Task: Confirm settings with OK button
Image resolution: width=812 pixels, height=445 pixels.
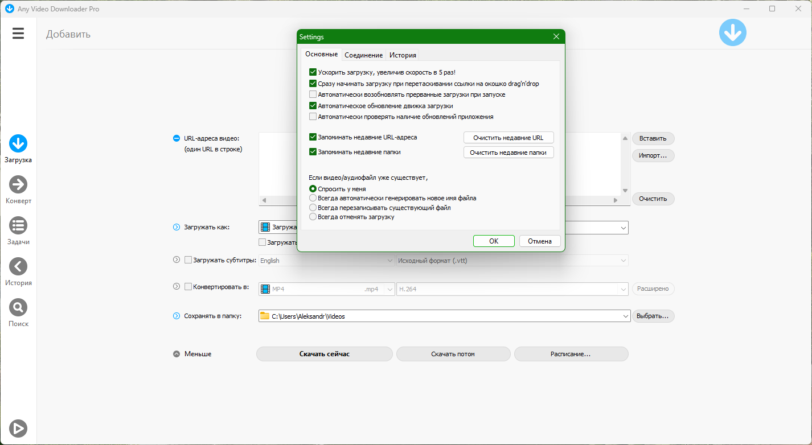Action: click(x=494, y=241)
